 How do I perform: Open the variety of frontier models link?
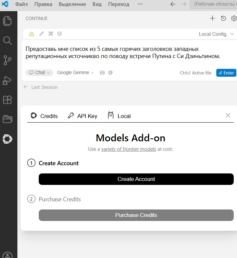(129, 149)
